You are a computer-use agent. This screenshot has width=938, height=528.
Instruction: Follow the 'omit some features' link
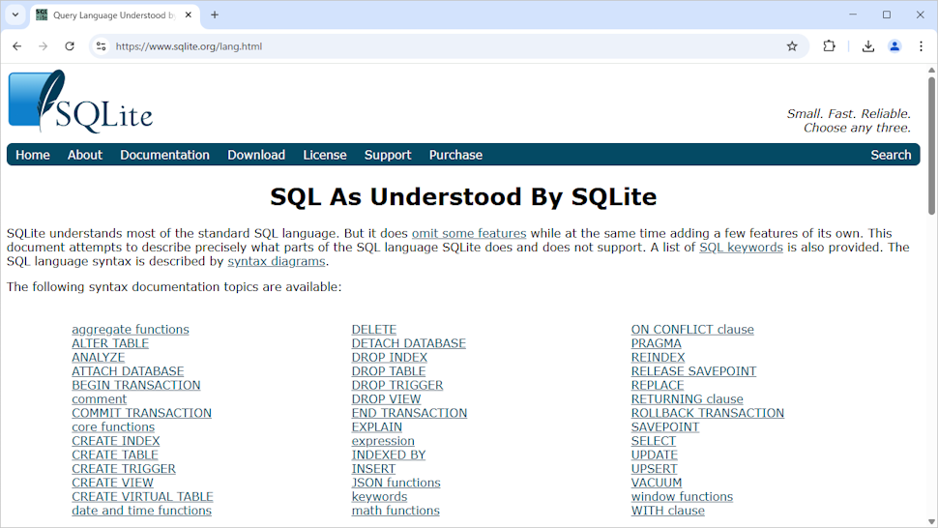pyautogui.click(x=469, y=233)
